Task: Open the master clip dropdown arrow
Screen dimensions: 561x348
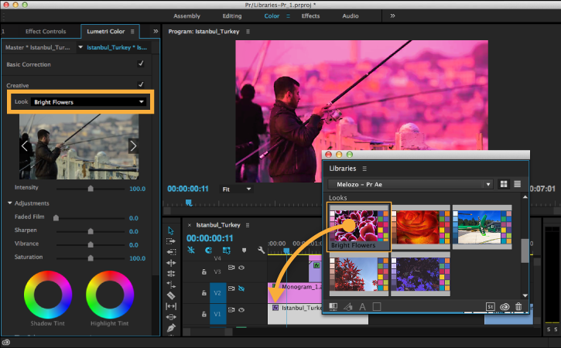Action: [80, 47]
